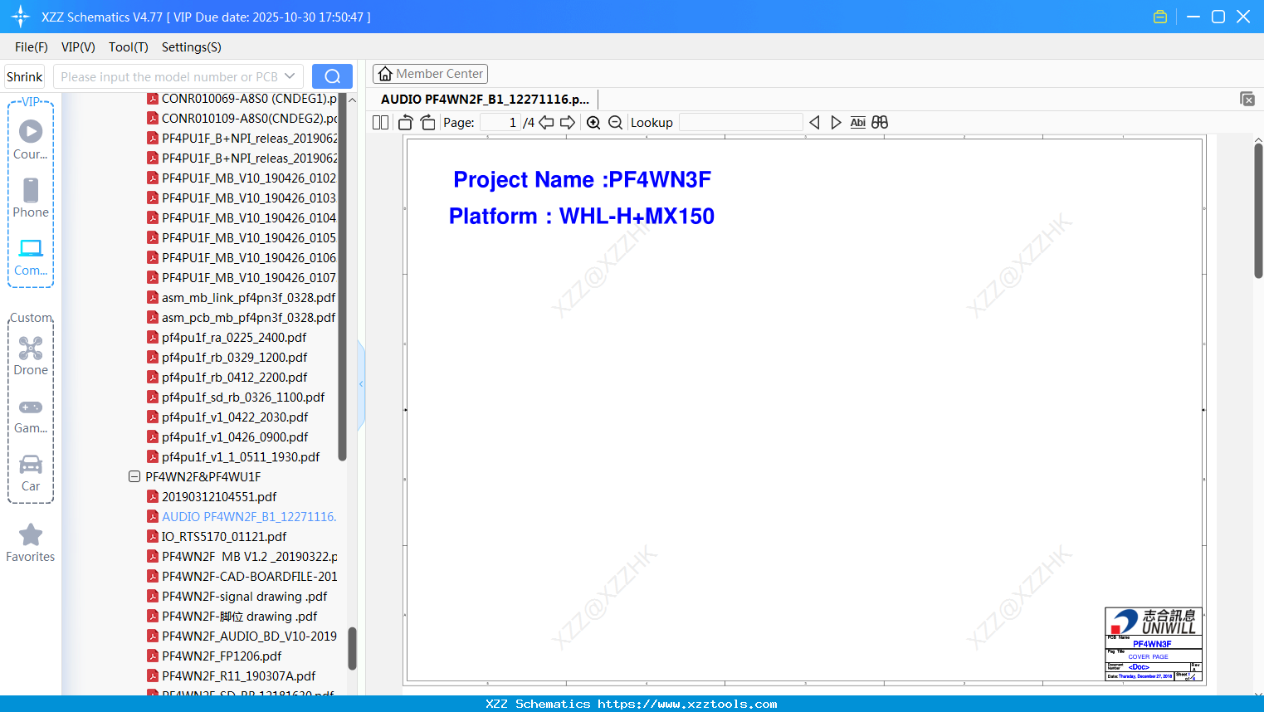Open PF4PU1F_MB_V10_190426_0105 file
The image size is (1264, 712).
(242, 238)
